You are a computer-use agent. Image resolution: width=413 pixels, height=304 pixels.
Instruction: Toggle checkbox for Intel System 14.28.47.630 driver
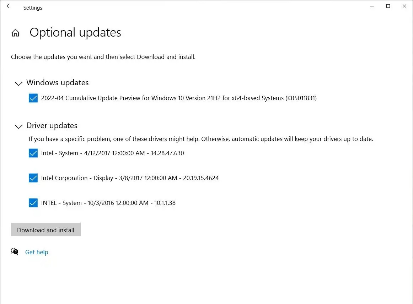(x=33, y=153)
